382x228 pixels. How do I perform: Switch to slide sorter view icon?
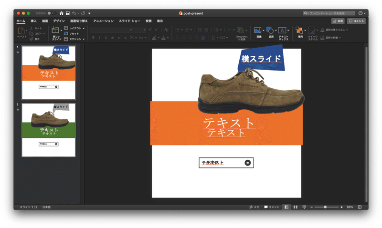pos(296,207)
